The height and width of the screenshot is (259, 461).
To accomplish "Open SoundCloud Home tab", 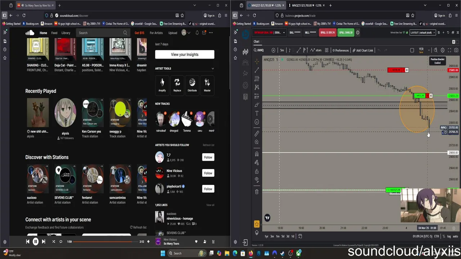I will click(x=43, y=33).
